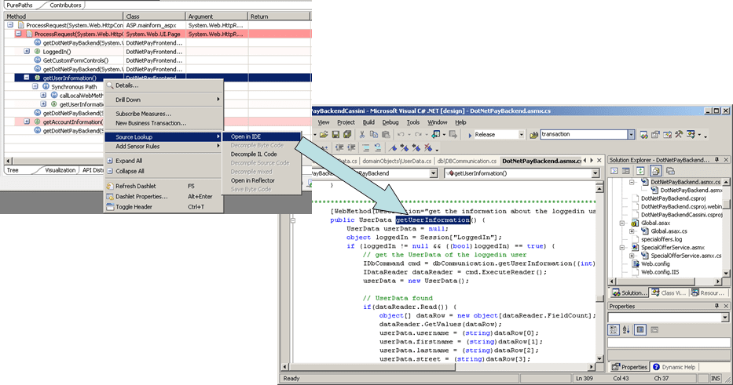733x385 pixels.
Task: Close the DotNetPayBackend.asmx.cs document tab
Action: point(599,161)
